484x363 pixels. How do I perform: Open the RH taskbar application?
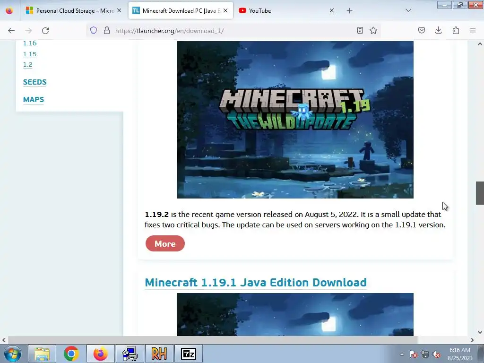point(159,354)
